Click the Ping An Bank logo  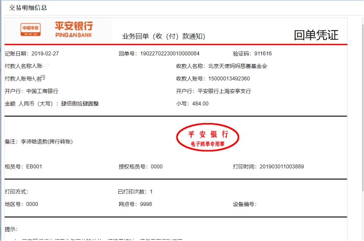[74, 29]
